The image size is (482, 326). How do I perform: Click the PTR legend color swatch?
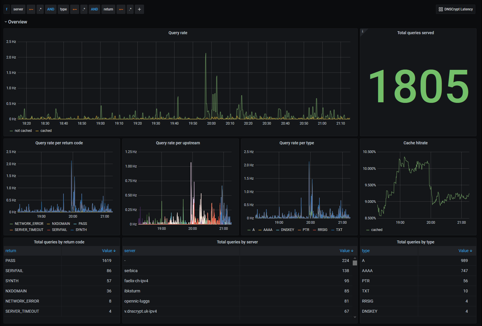pyautogui.click(x=299, y=230)
